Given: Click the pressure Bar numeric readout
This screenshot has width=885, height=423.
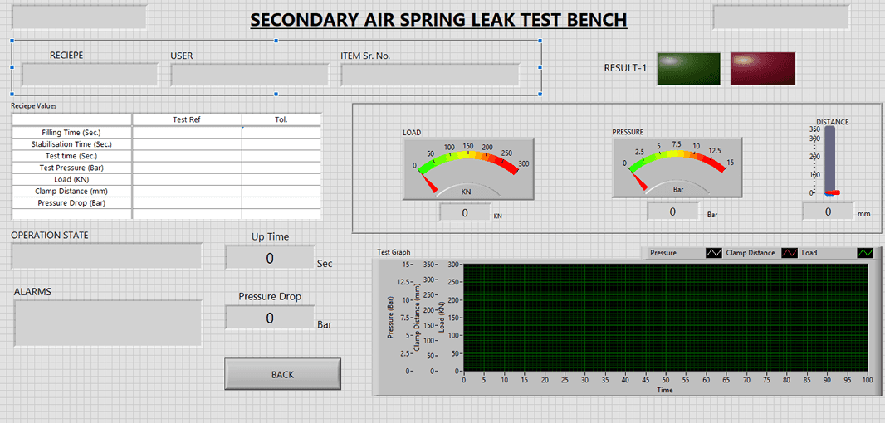Looking at the screenshot, I should coord(672,211).
